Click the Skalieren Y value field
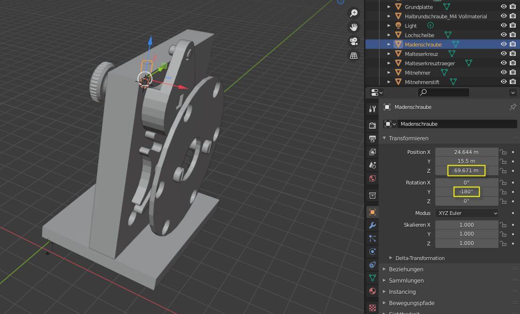The height and width of the screenshot is (314, 520). 466,234
